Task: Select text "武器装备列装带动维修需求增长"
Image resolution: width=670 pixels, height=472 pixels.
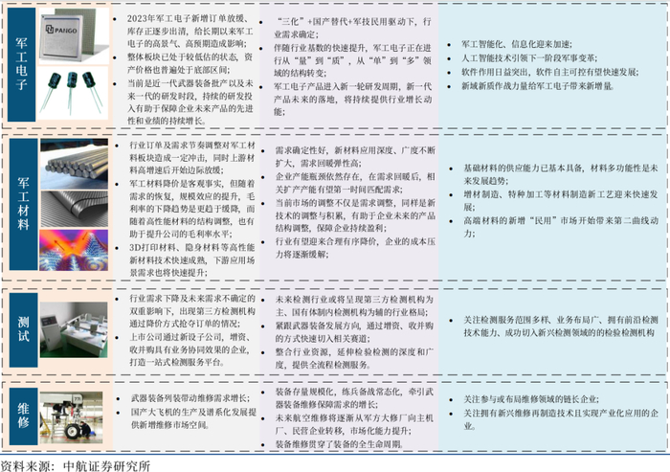Action: (190, 398)
